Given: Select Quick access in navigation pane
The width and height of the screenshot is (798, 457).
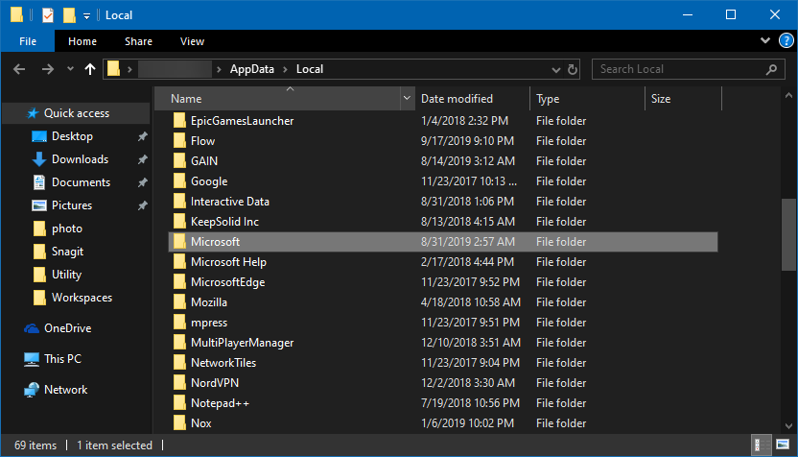Looking at the screenshot, I should click(x=77, y=113).
